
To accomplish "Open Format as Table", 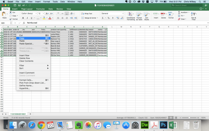I will (x=139, y=16).
